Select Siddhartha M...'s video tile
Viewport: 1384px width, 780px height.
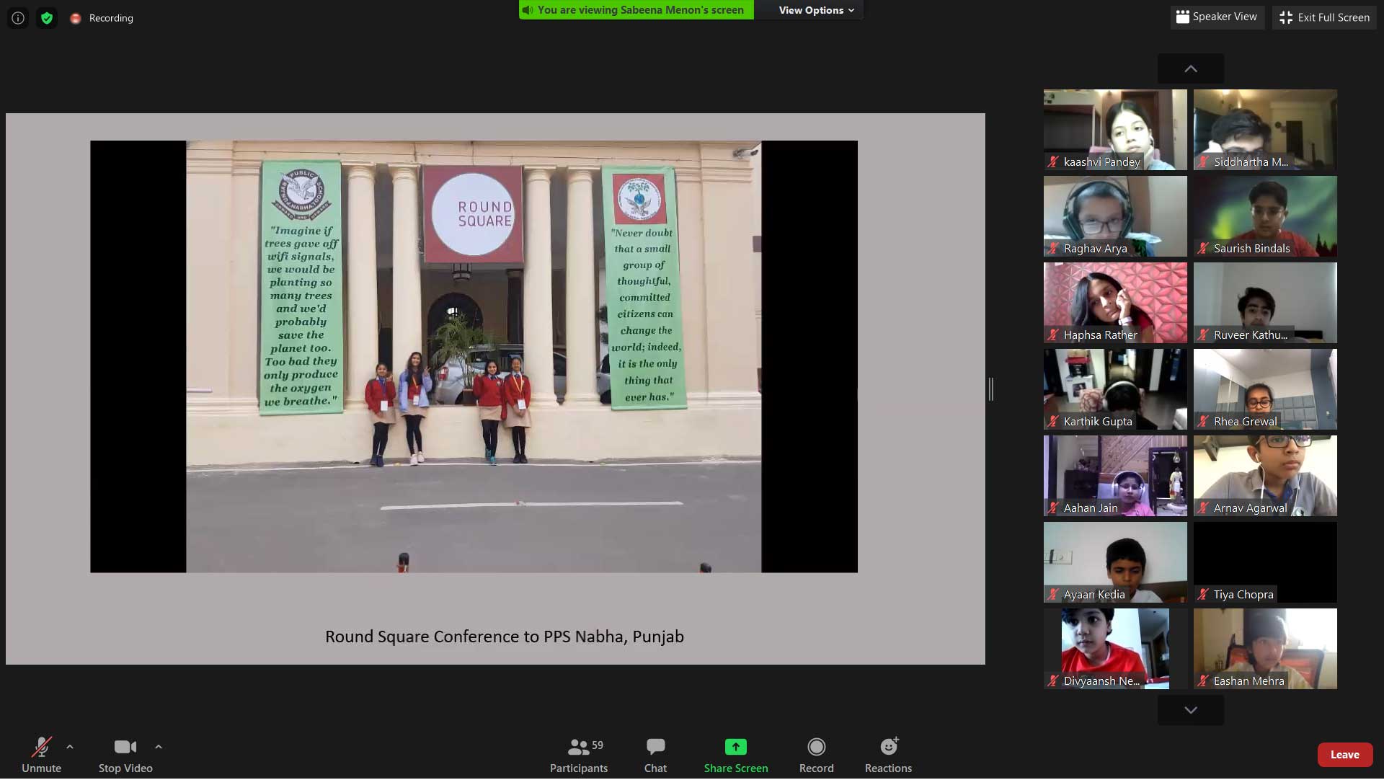pos(1265,130)
